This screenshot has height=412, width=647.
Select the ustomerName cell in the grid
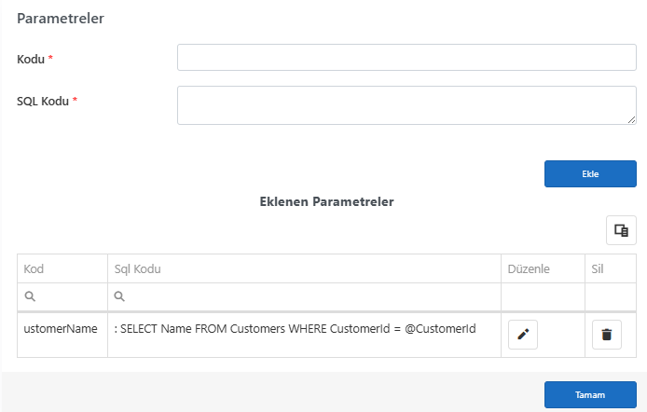point(62,335)
